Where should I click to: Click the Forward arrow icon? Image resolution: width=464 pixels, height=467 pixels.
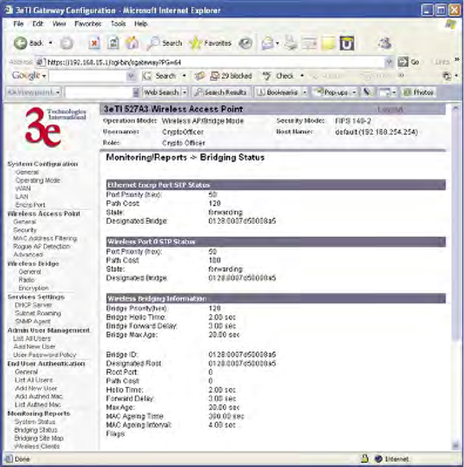click(66, 44)
